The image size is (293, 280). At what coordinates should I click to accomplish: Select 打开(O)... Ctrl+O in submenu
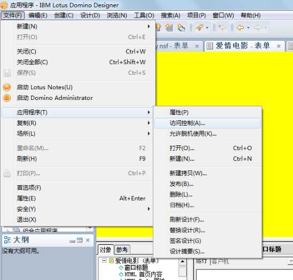click(x=207, y=148)
